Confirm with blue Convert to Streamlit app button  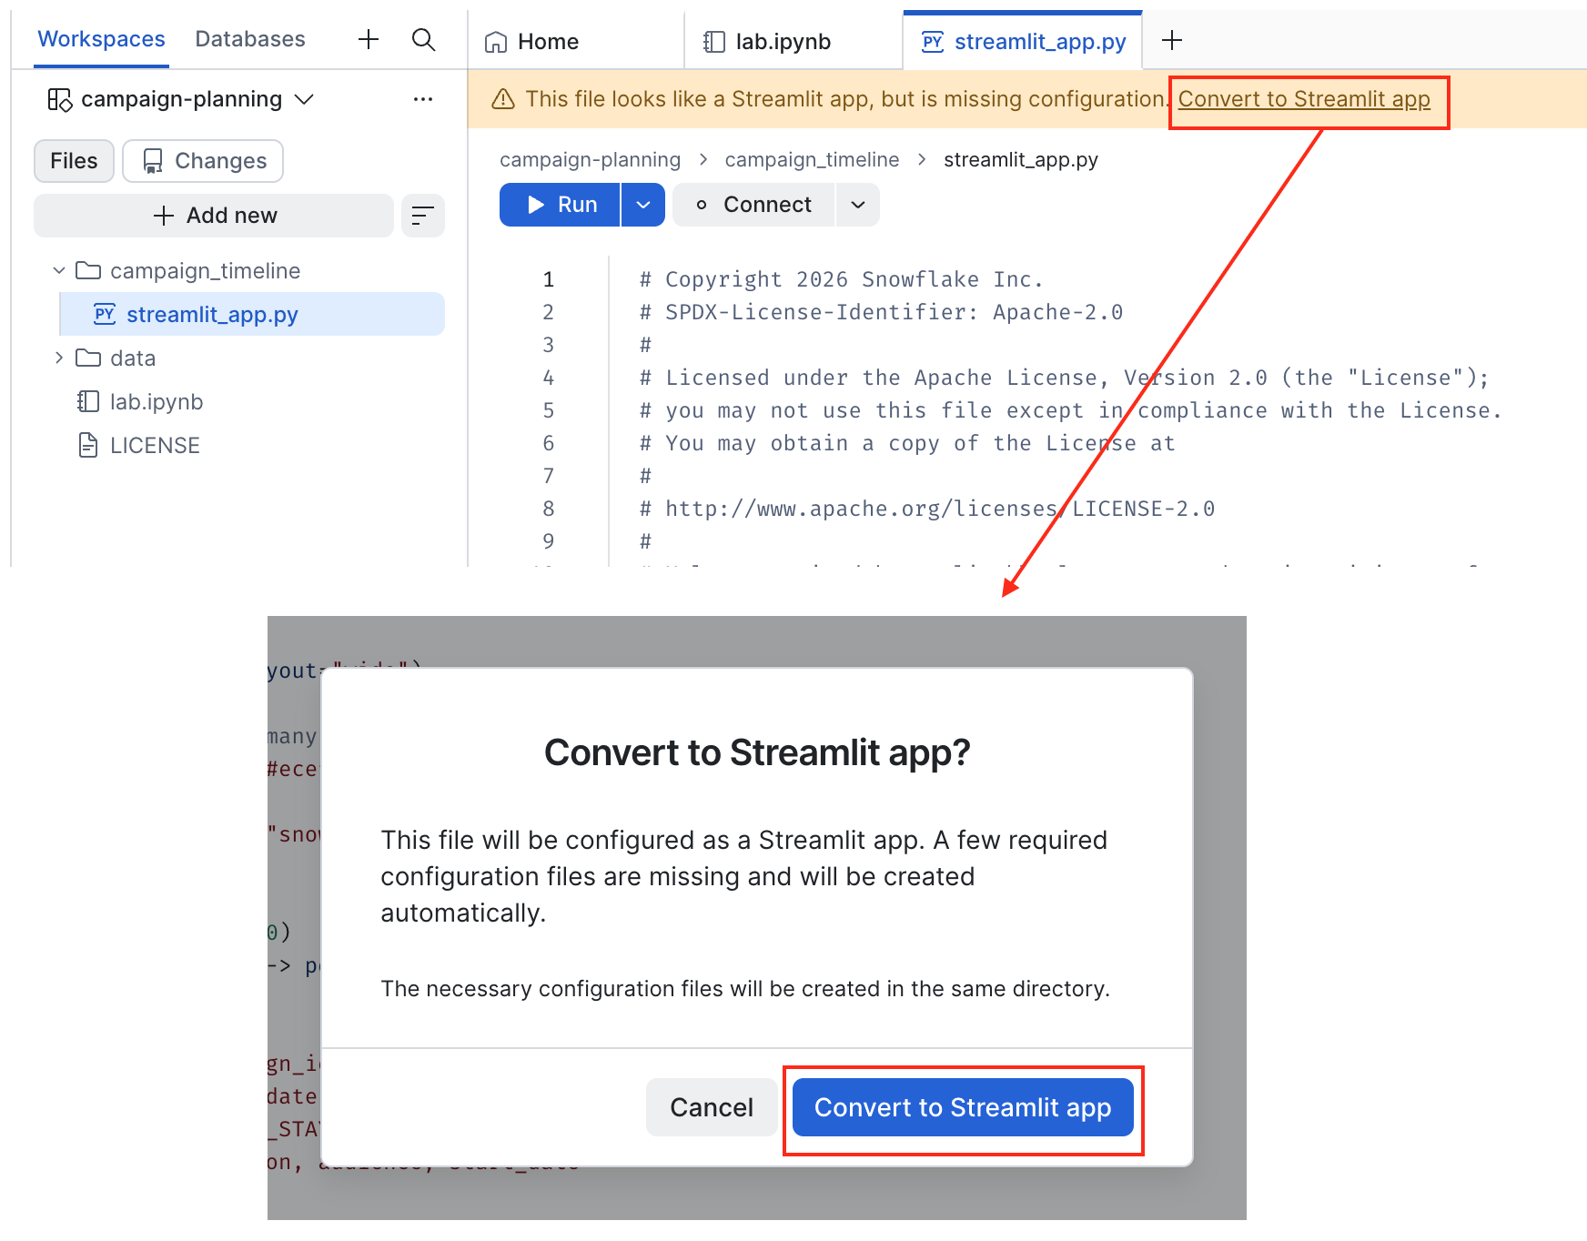pos(963,1107)
